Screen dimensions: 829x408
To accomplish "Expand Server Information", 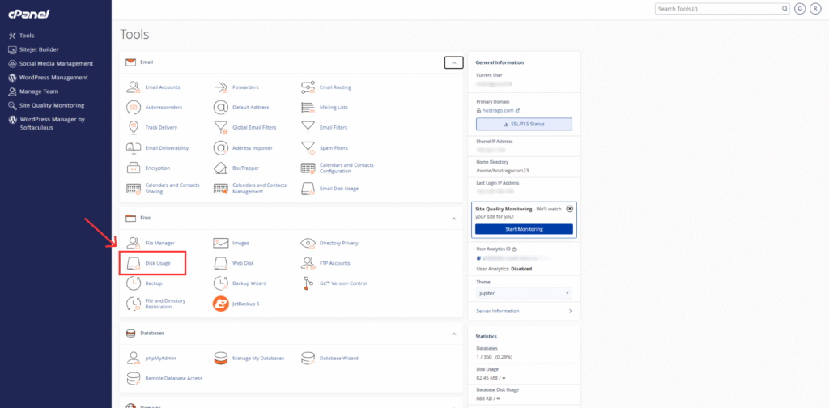I will coord(524,312).
